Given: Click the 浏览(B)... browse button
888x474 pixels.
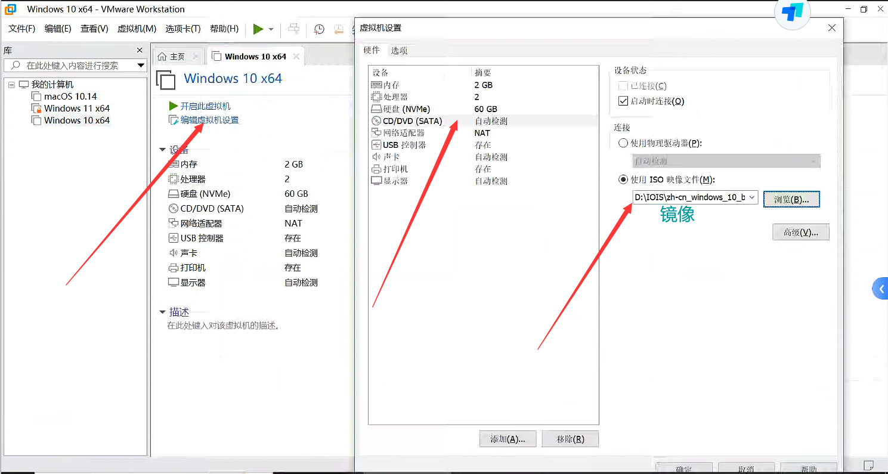Looking at the screenshot, I should 791,199.
